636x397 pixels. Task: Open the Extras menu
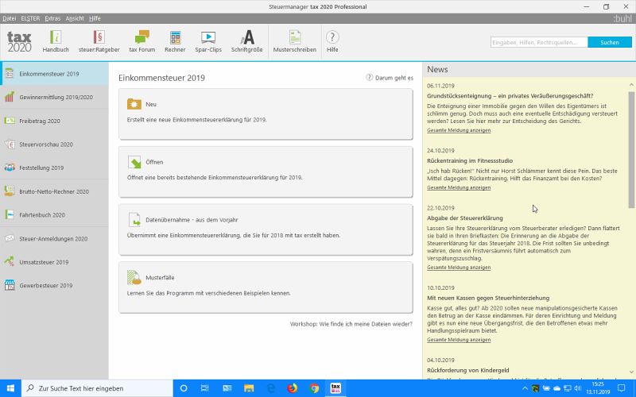tap(52, 17)
